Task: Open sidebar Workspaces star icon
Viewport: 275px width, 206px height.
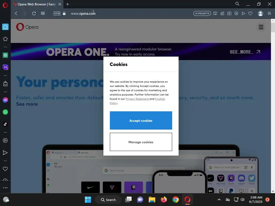Action: coord(5,39)
